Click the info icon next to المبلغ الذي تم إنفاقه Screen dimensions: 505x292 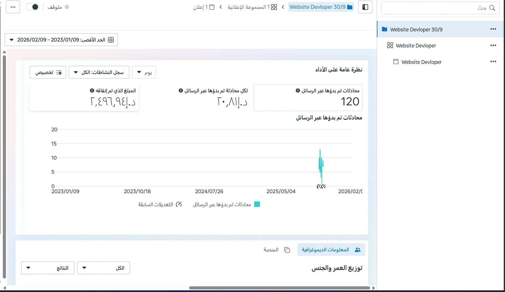(91, 90)
